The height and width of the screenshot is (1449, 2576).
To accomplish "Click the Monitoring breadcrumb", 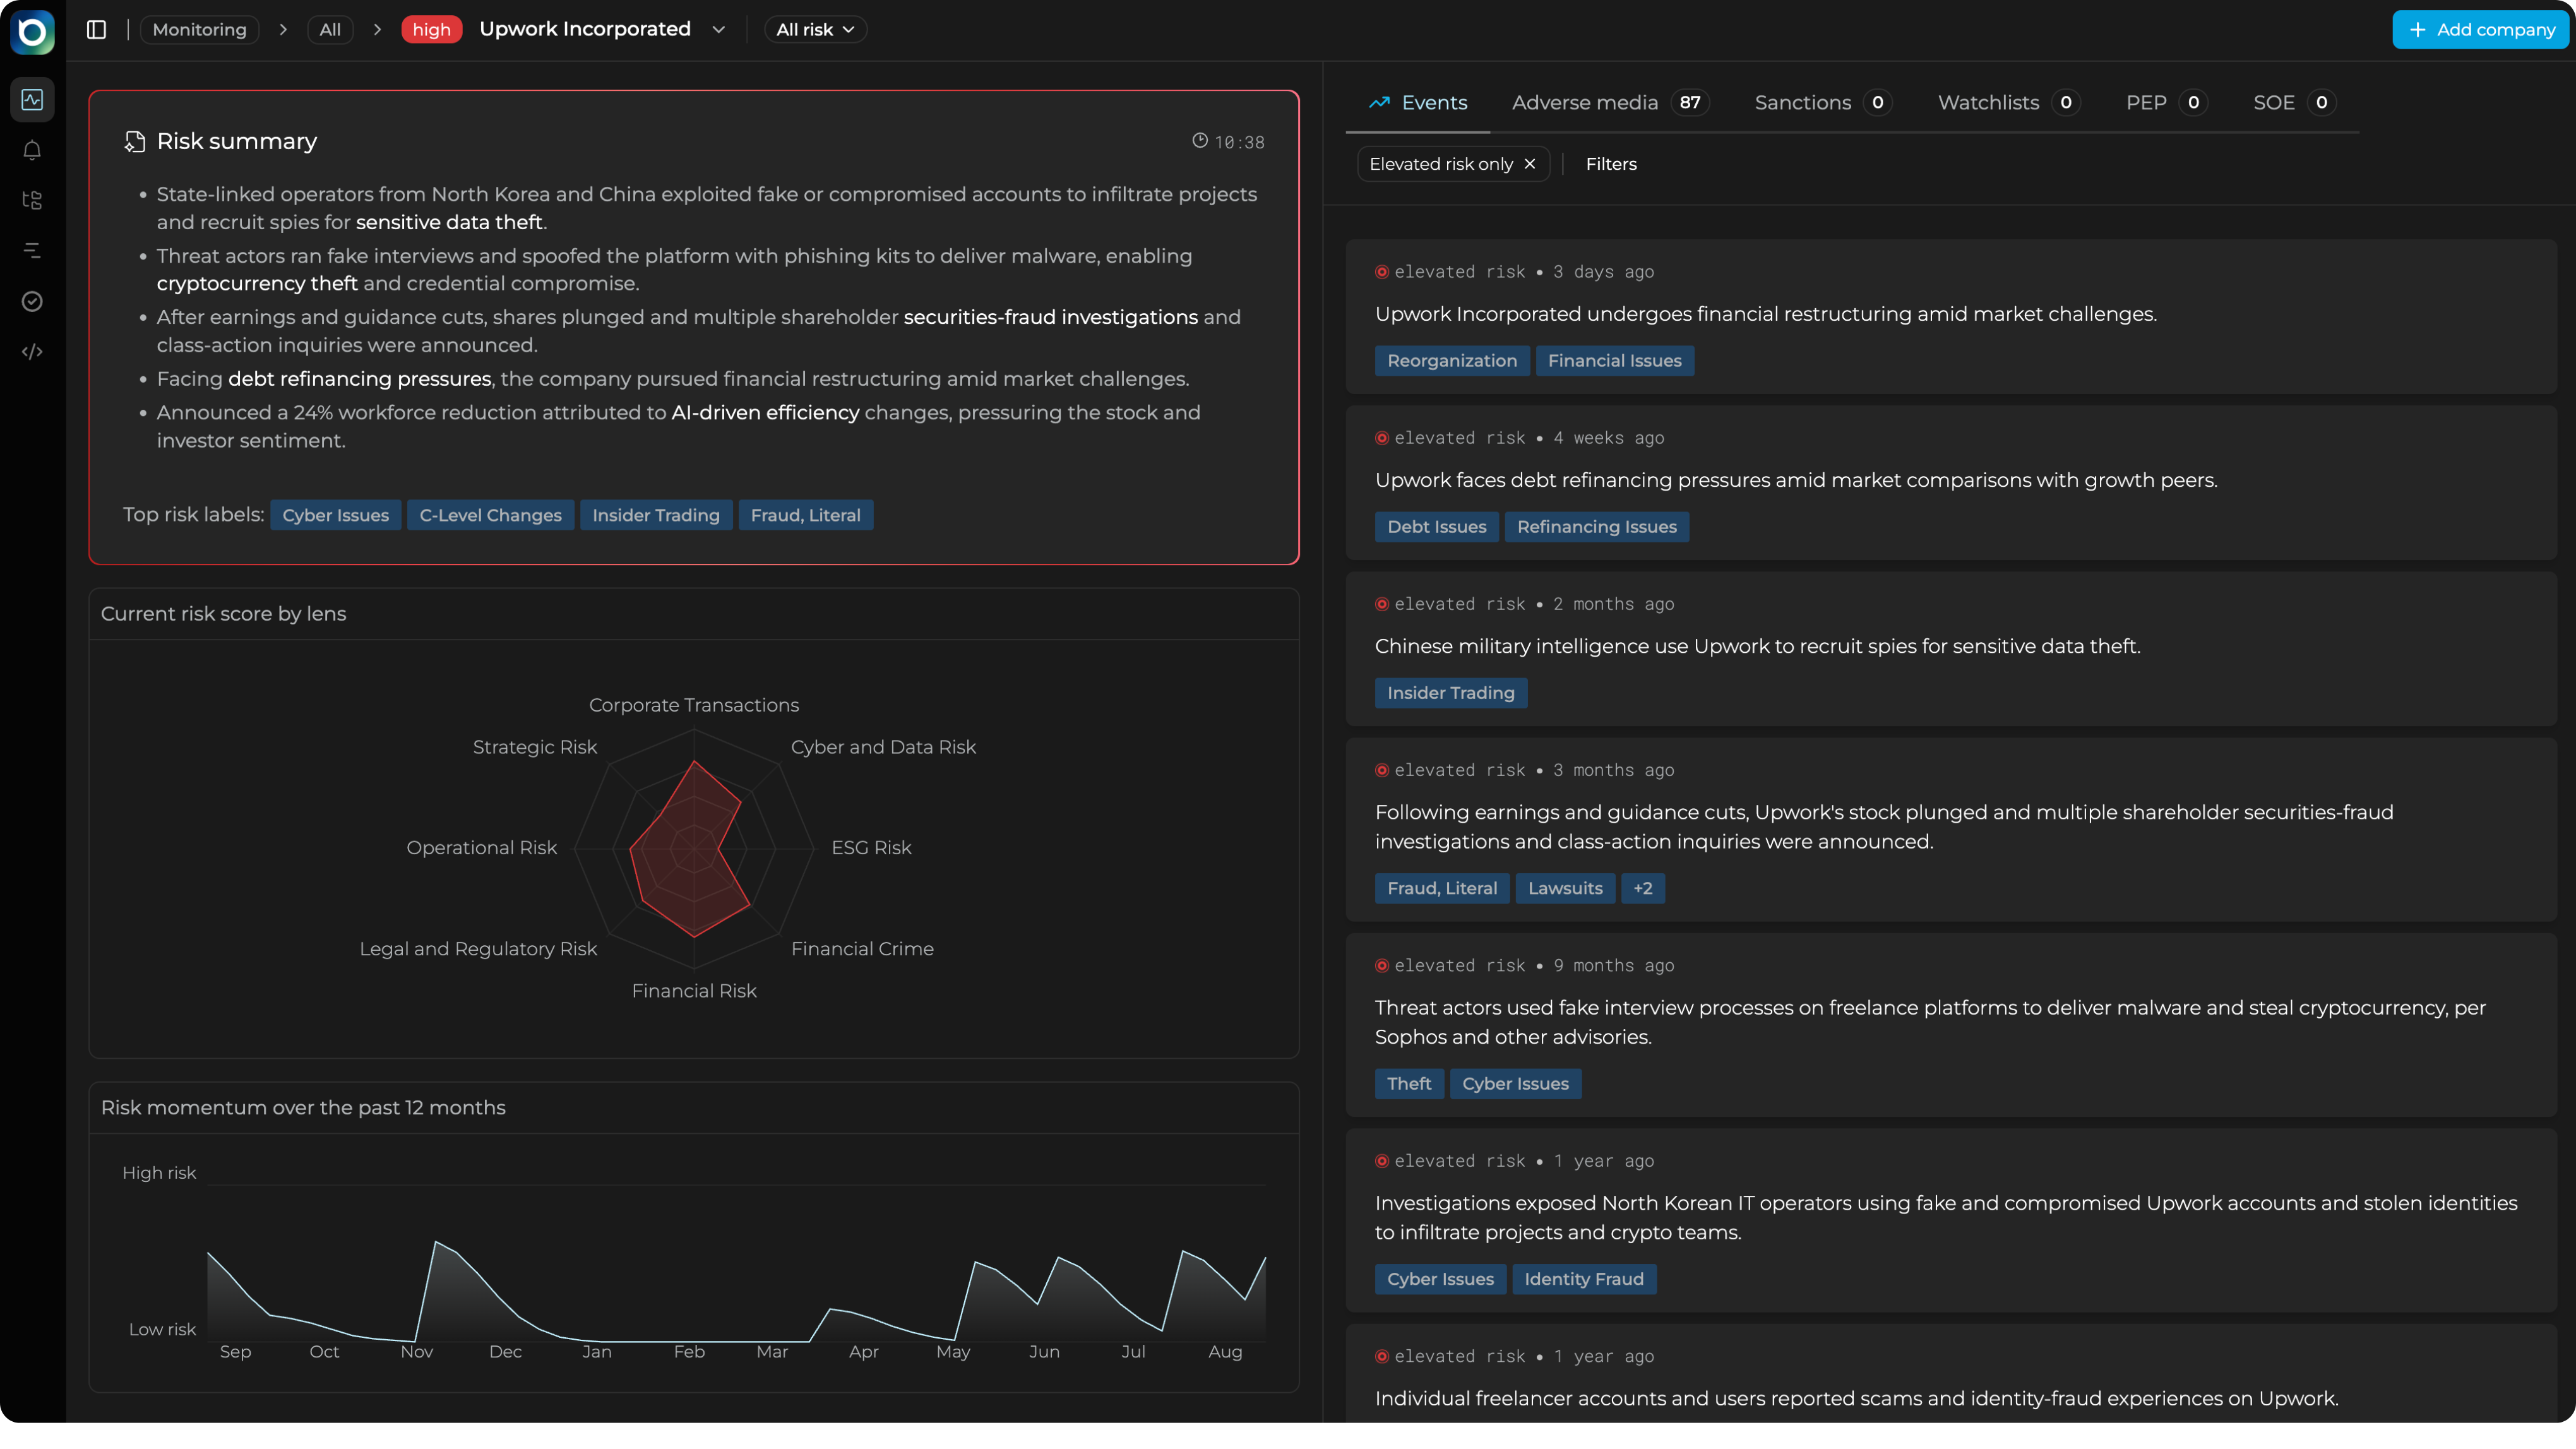I will tap(199, 30).
